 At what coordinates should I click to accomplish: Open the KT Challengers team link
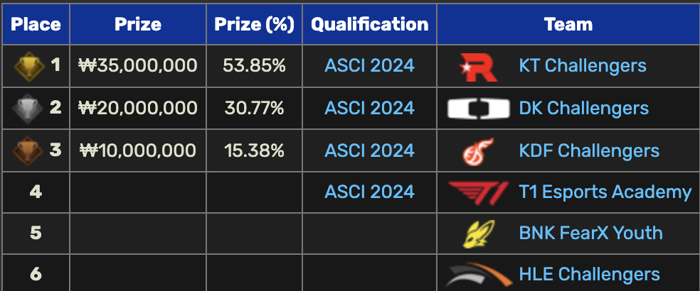[x=583, y=66]
